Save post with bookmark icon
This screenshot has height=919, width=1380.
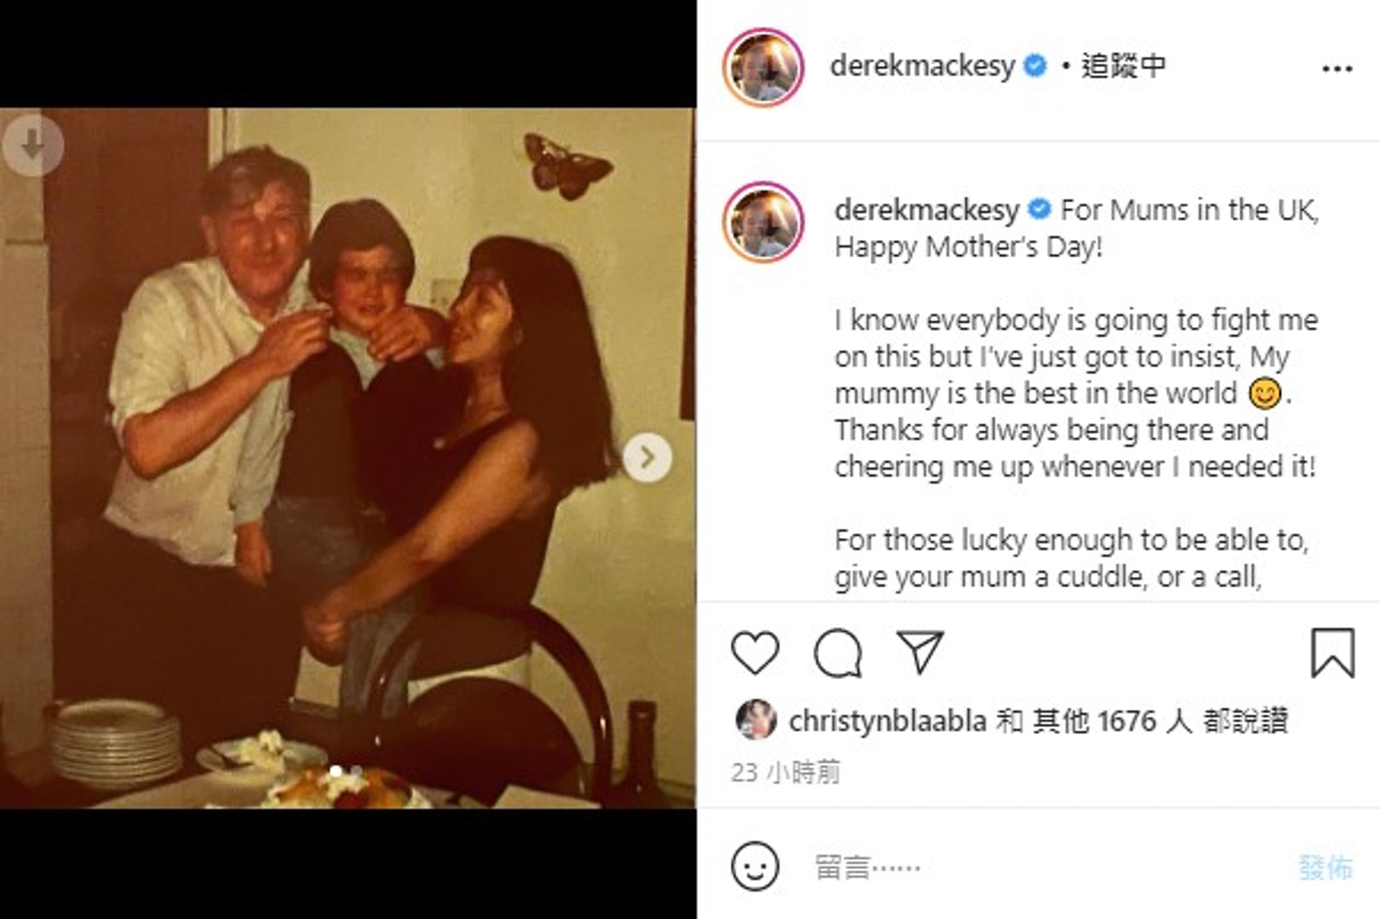[x=1333, y=652]
